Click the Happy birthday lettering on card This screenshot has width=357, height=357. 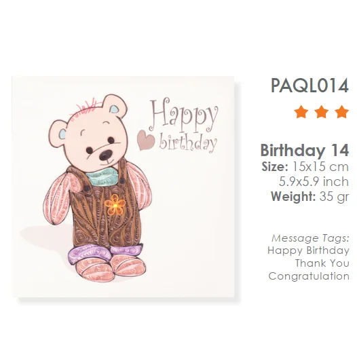[183, 126]
